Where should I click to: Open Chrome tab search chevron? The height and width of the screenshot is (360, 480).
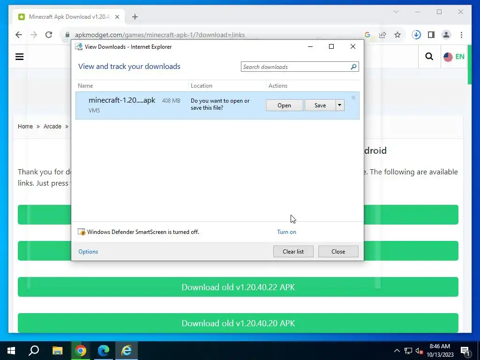396,12
